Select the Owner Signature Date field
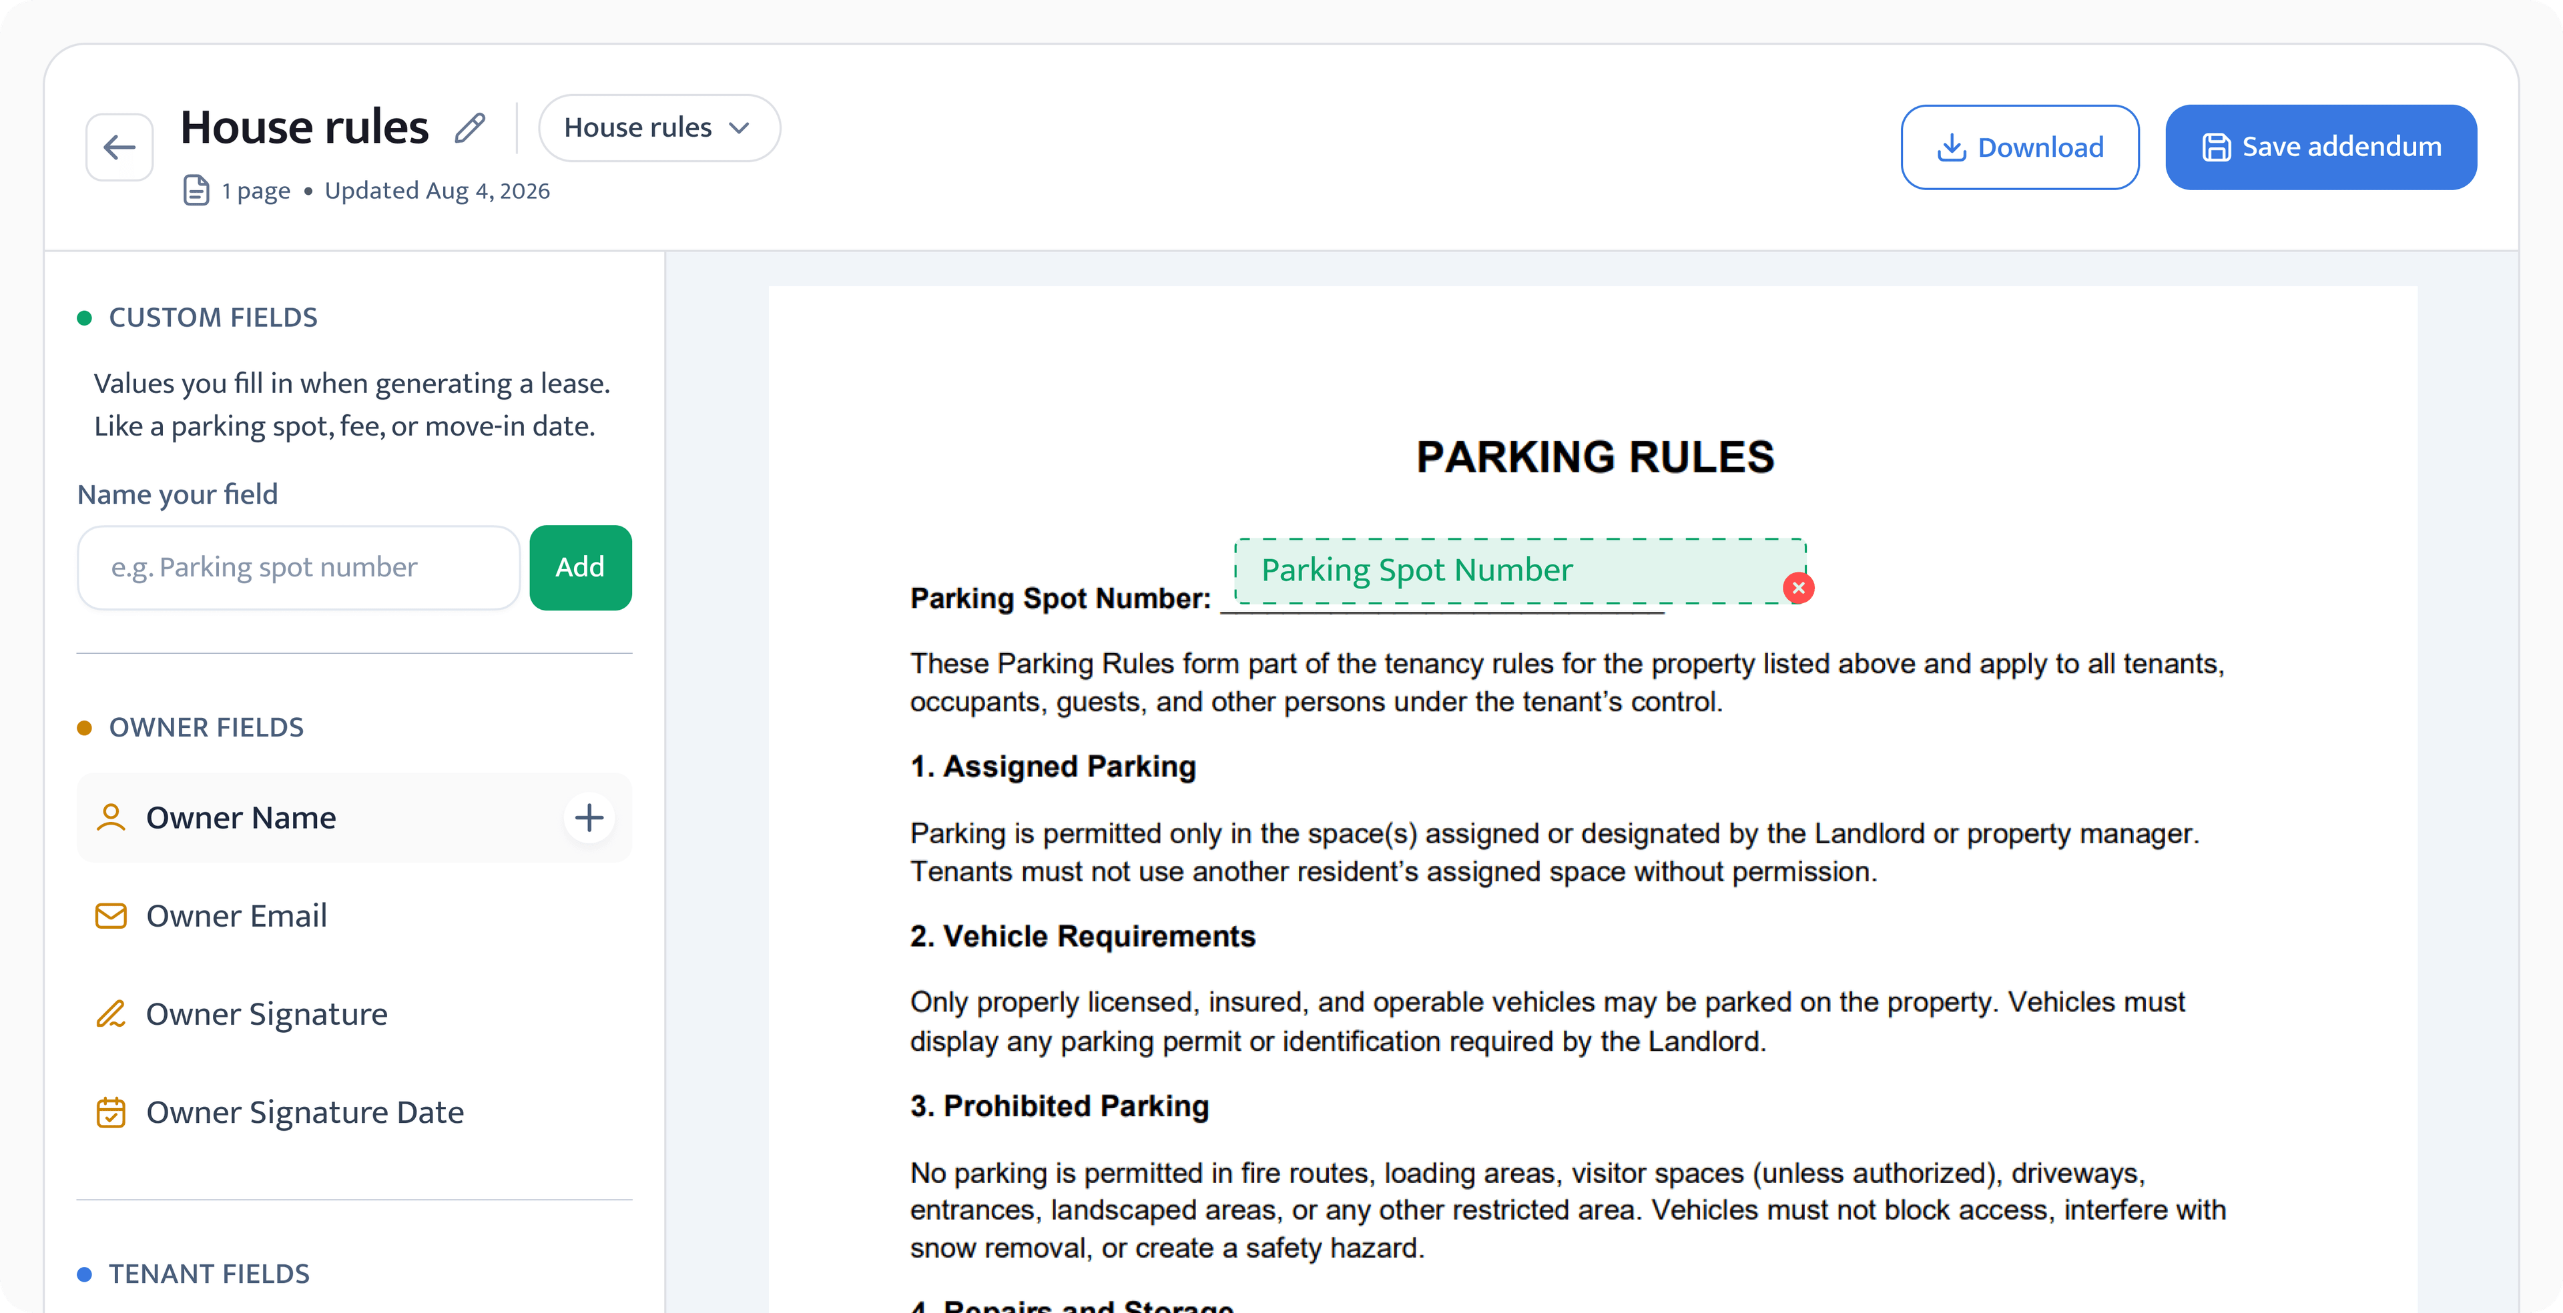Image resolution: width=2563 pixels, height=1313 pixels. [354, 1112]
